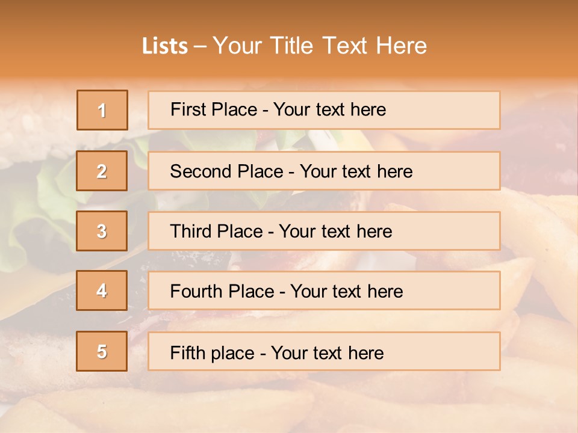Select the Third Place text bar
This screenshot has height=433, width=578.
coord(324,231)
